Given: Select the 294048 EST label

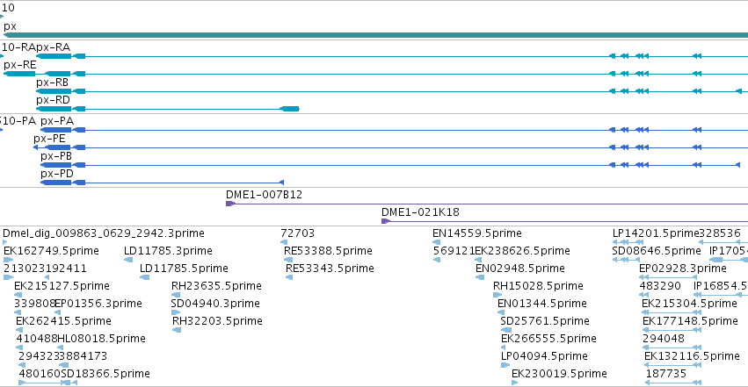Looking at the screenshot, I should (x=664, y=339).
